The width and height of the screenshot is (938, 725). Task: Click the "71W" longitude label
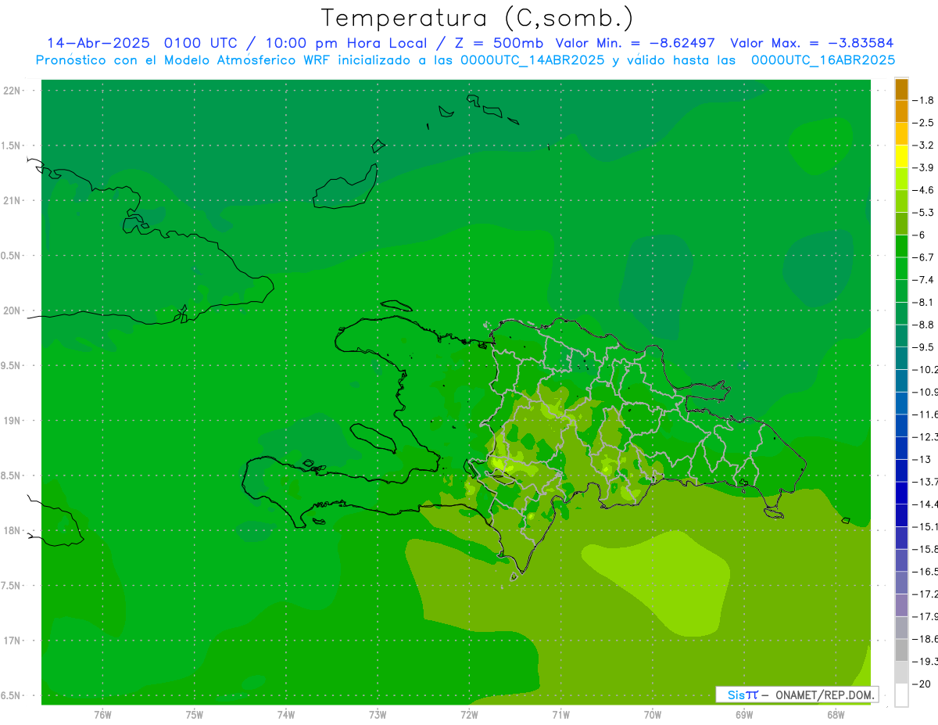560,715
